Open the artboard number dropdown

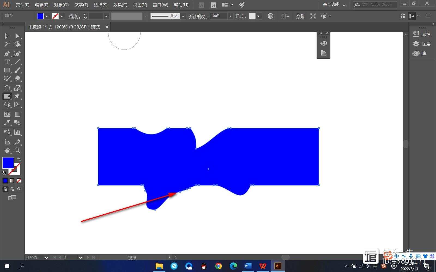pos(80,258)
